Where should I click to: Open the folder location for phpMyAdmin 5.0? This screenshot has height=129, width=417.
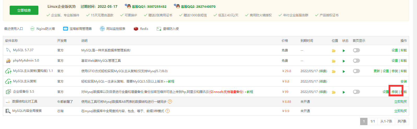(x=333, y=61)
